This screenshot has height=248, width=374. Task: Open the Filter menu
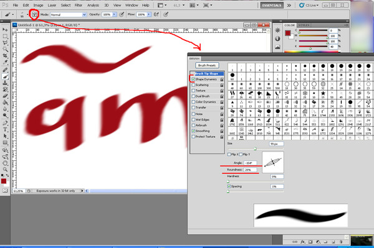pyautogui.click(x=79, y=5)
